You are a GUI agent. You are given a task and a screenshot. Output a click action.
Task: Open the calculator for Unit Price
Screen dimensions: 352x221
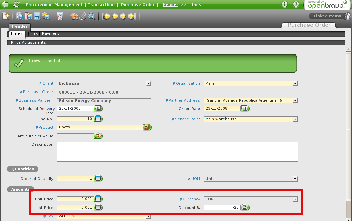coord(98,199)
